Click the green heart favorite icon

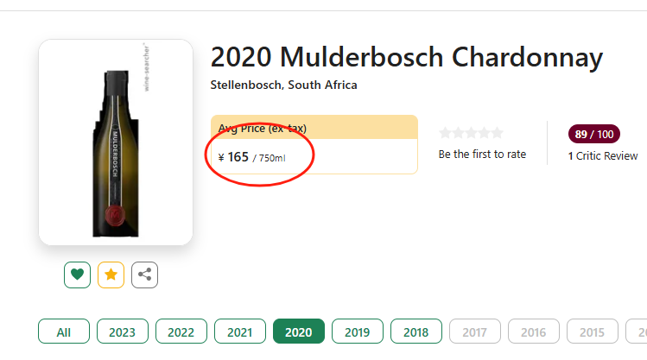pyautogui.click(x=77, y=275)
